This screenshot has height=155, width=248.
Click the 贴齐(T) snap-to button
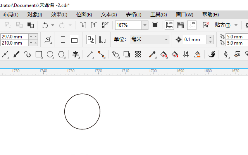(x=222, y=25)
